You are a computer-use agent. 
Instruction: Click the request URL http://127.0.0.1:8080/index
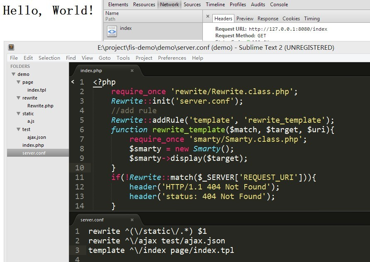point(288,29)
